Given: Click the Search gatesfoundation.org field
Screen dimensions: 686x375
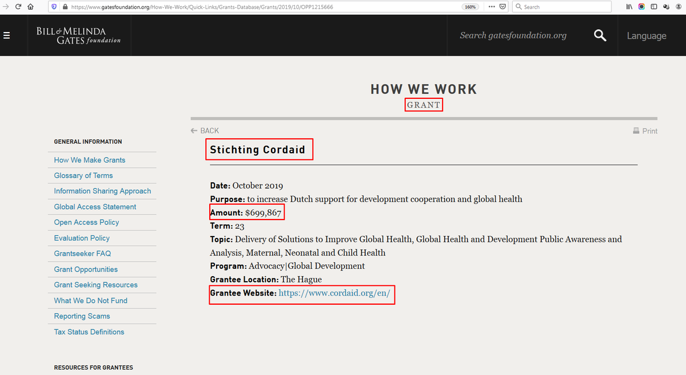Looking at the screenshot, I should (x=513, y=35).
